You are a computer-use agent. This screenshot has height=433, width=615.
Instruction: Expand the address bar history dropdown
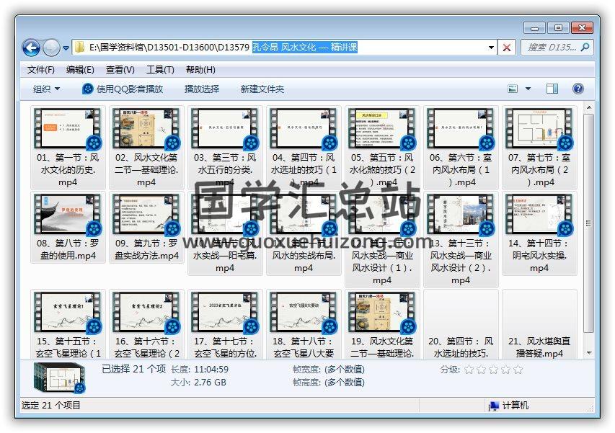(492, 48)
